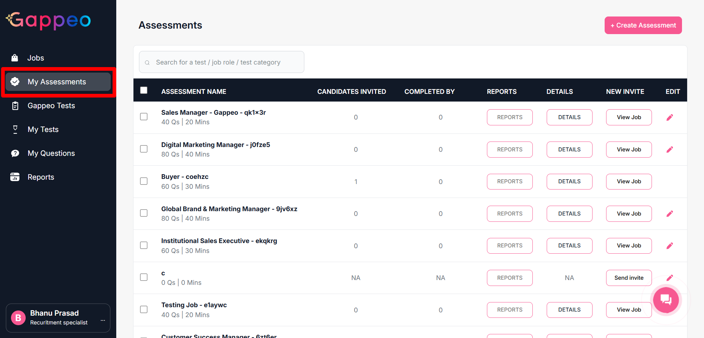
Task: Click the Gappeo logo
Action: (x=48, y=21)
